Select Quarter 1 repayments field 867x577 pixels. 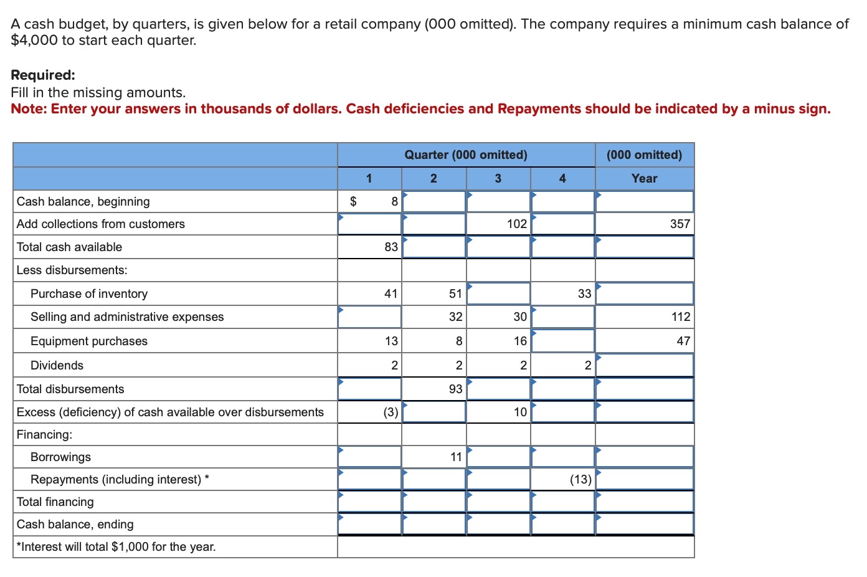[x=370, y=479]
